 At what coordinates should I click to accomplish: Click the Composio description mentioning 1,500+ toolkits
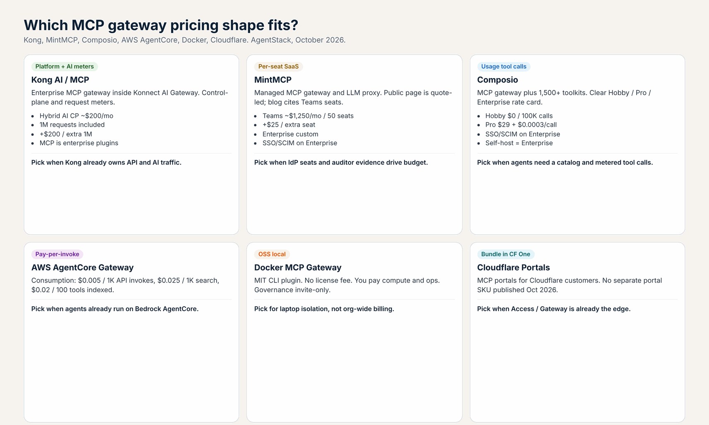pyautogui.click(x=564, y=98)
